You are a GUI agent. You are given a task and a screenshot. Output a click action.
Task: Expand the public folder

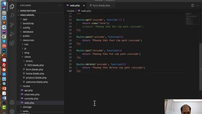(40, 36)
